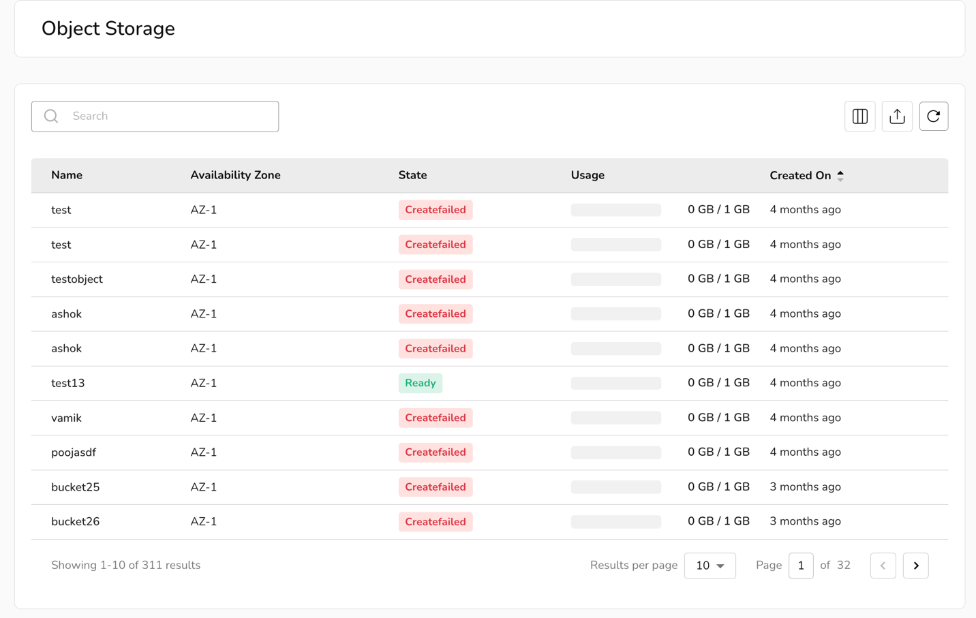Click Createfailed badge for vamik
The height and width of the screenshot is (618, 976).
436,418
